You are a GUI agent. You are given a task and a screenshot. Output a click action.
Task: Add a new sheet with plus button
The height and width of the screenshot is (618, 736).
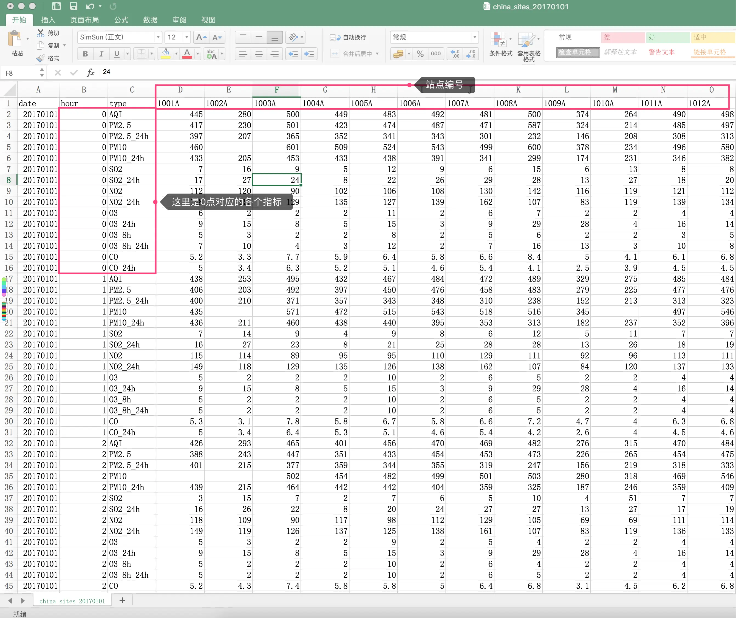point(122,600)
